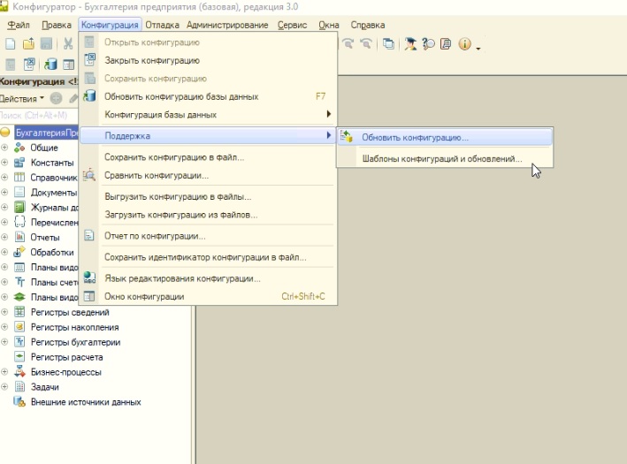627x464 pixels.
Task: Select Язык редактирования конфигурации
Action: click(x=208, y=278)
